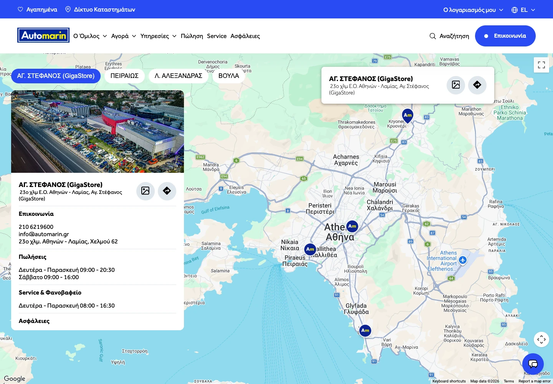The width and height of the screenshot is (553, 384).
Task: Switch to the Λ. ΑΛΕΞΑΝΔΡΑΣ store tab
Action: point(179,76)
